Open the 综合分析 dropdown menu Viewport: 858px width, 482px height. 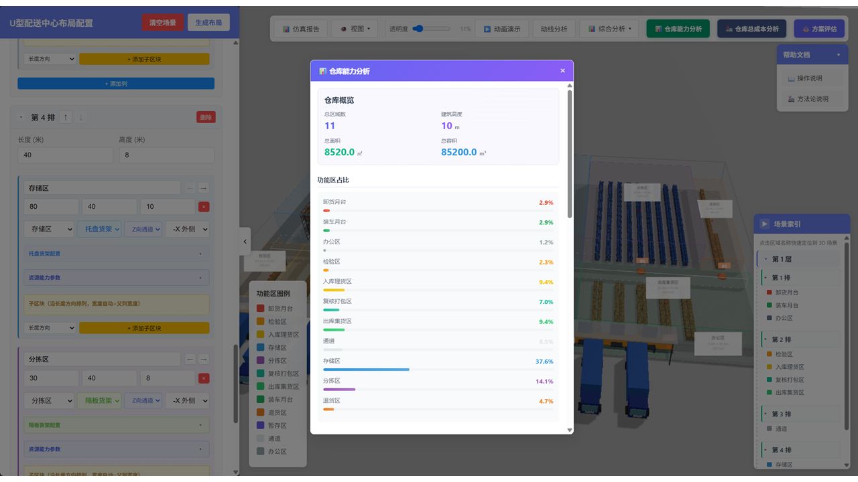click(x=609, y=29)
